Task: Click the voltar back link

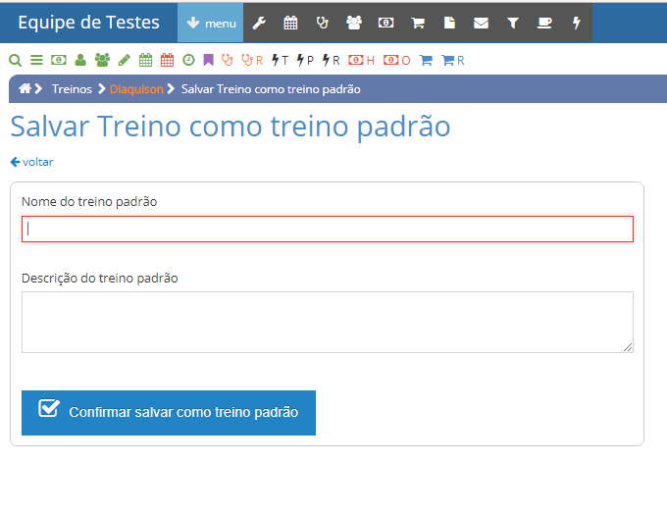Action: point(32,162)
